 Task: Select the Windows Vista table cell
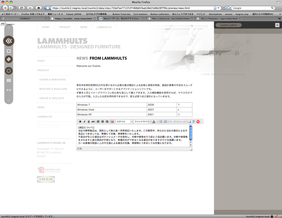(x=111, y=110)
